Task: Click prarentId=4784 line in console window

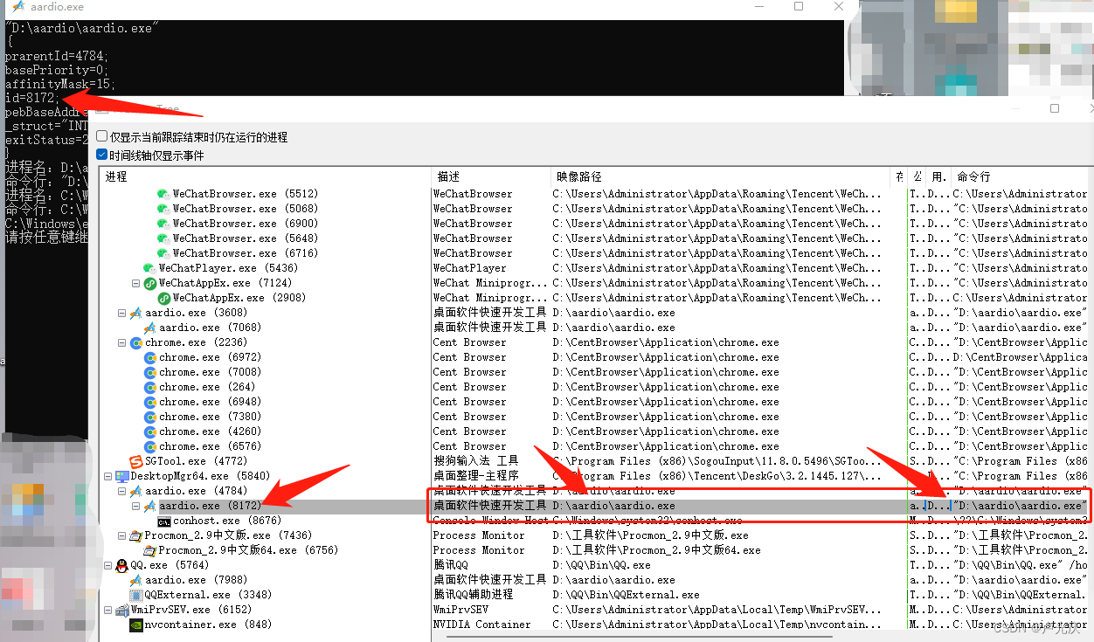Action: [56, 56]
